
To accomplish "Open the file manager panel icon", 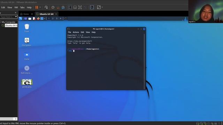I will [x=30, y=18].
